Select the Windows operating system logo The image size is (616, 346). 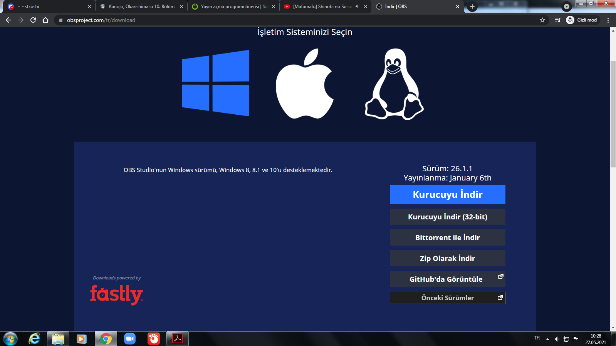(215, 83)
